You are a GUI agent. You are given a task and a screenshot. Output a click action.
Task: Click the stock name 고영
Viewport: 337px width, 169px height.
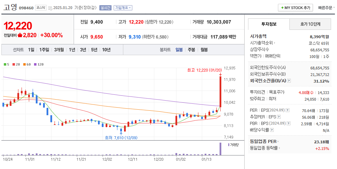point(10,7)
